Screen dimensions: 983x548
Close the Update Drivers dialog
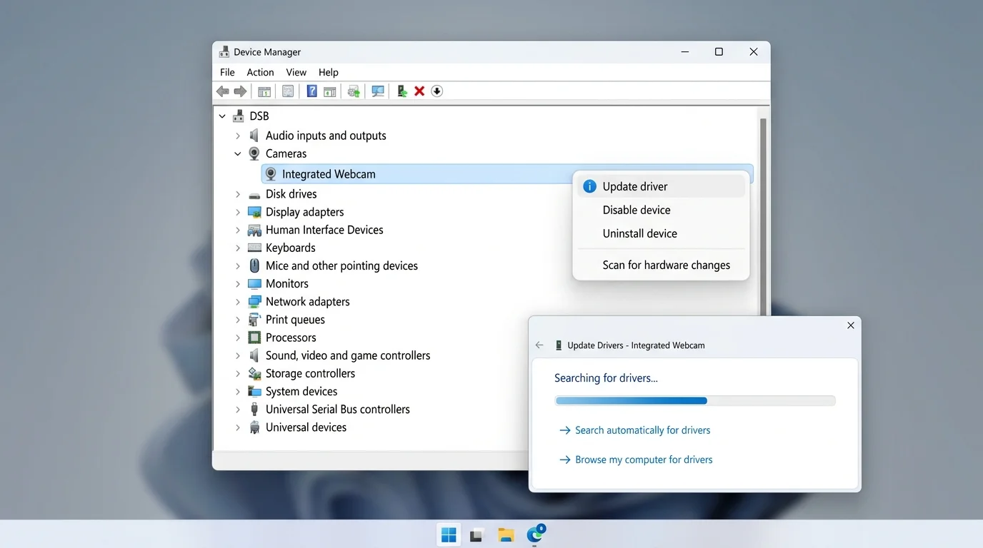coord(851,325)
